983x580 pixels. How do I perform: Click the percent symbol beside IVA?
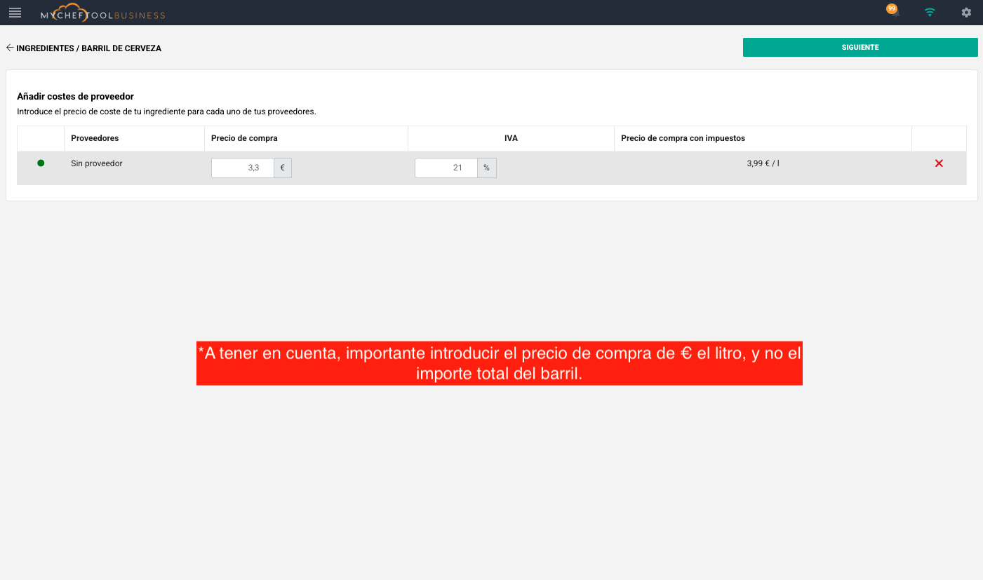(x=486, y=168)
